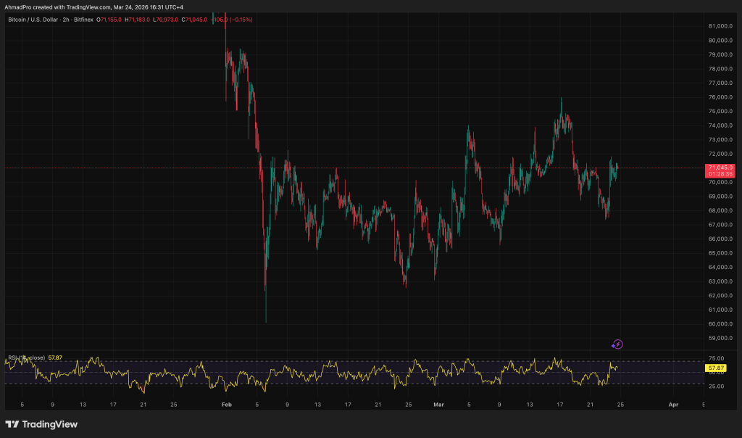
Task: Click the AhmadPro created with TradingView.com header
Action: coord(93,7)
